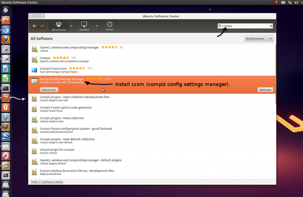Open the Terminal launcher icon
The width and height of the screenshot is (303, 197).
click(6, 88)
